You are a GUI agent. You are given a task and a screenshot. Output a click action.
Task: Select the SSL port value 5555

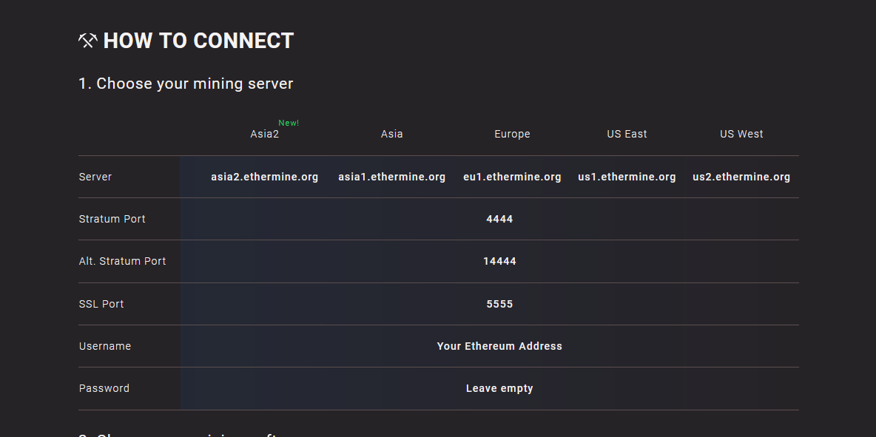(499, 304)
